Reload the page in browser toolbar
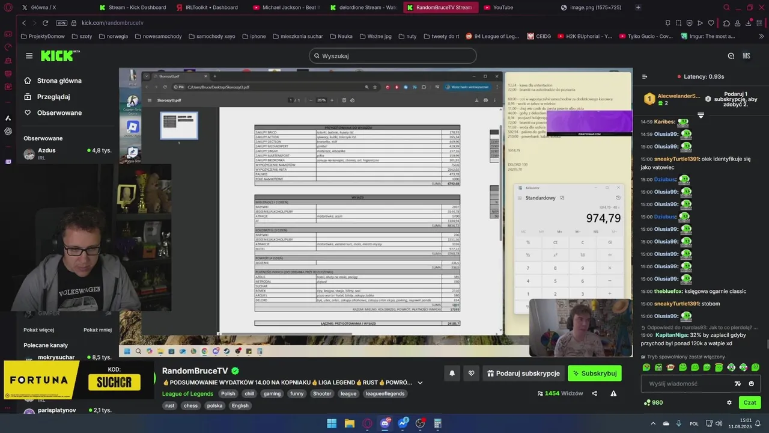 45,23
